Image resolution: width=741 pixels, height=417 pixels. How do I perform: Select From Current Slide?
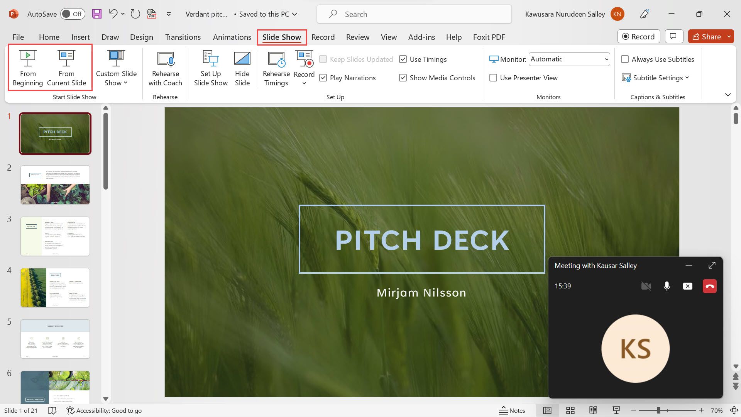click(x=66, y=68)
